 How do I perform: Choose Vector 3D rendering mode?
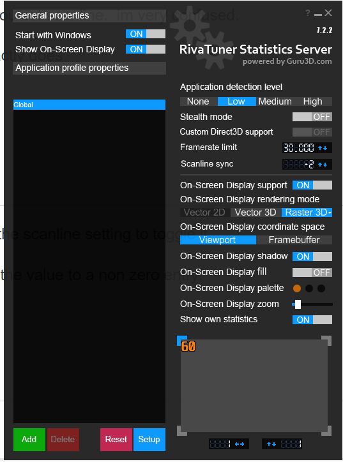[255, 212]
